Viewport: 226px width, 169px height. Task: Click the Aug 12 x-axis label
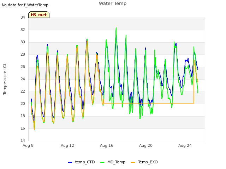[x=67, y=145]
